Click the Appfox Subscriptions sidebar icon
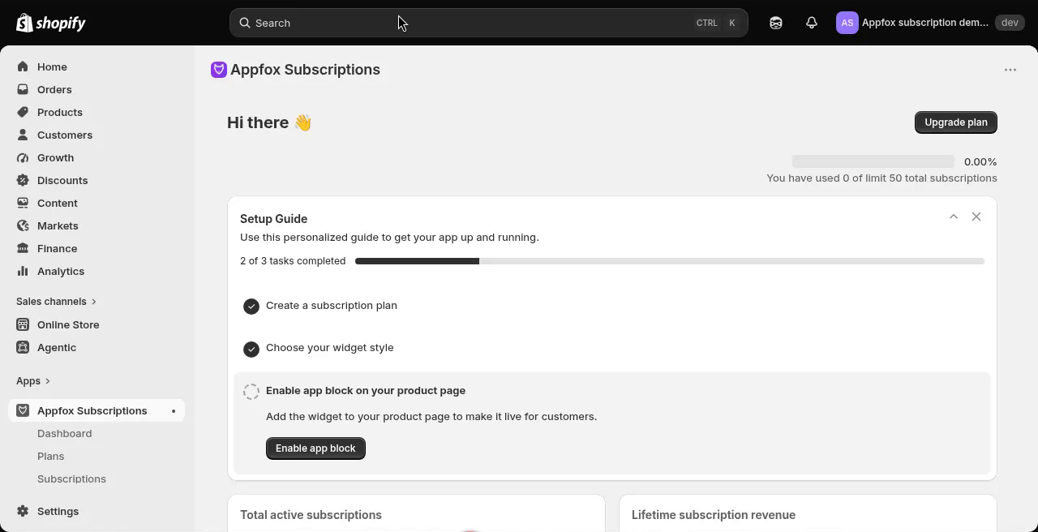Viewport: 1038px width, 532px height. 23,410
